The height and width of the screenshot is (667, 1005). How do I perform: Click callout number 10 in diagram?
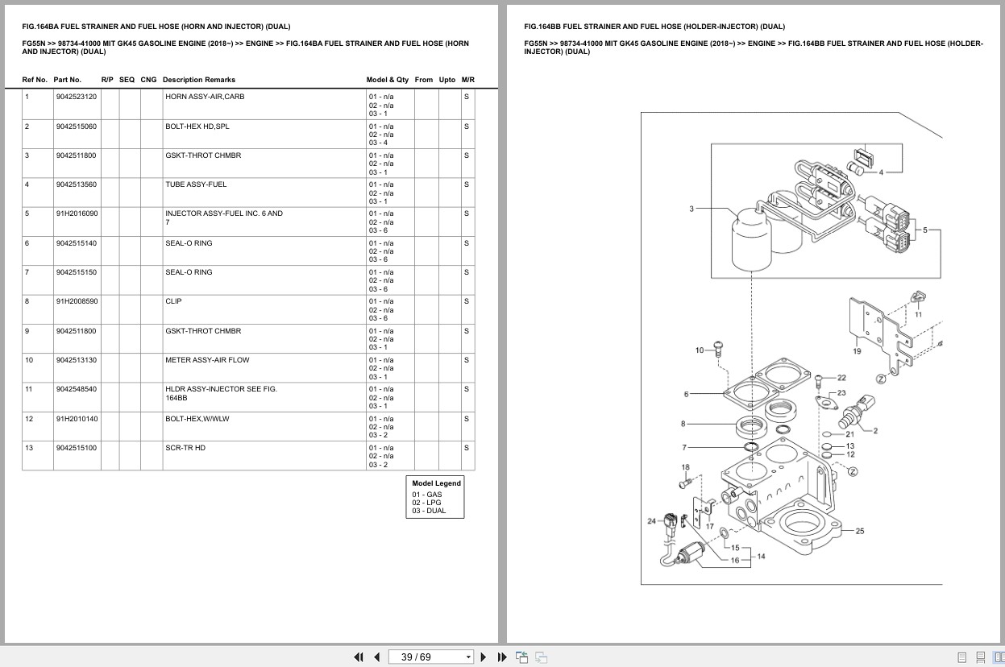(x=700, y=350)
